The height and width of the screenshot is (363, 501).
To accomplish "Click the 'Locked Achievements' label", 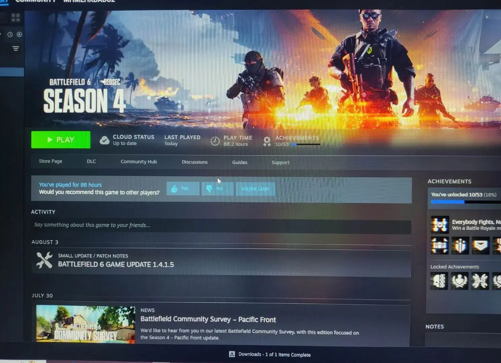I will (x=454, y=267).
